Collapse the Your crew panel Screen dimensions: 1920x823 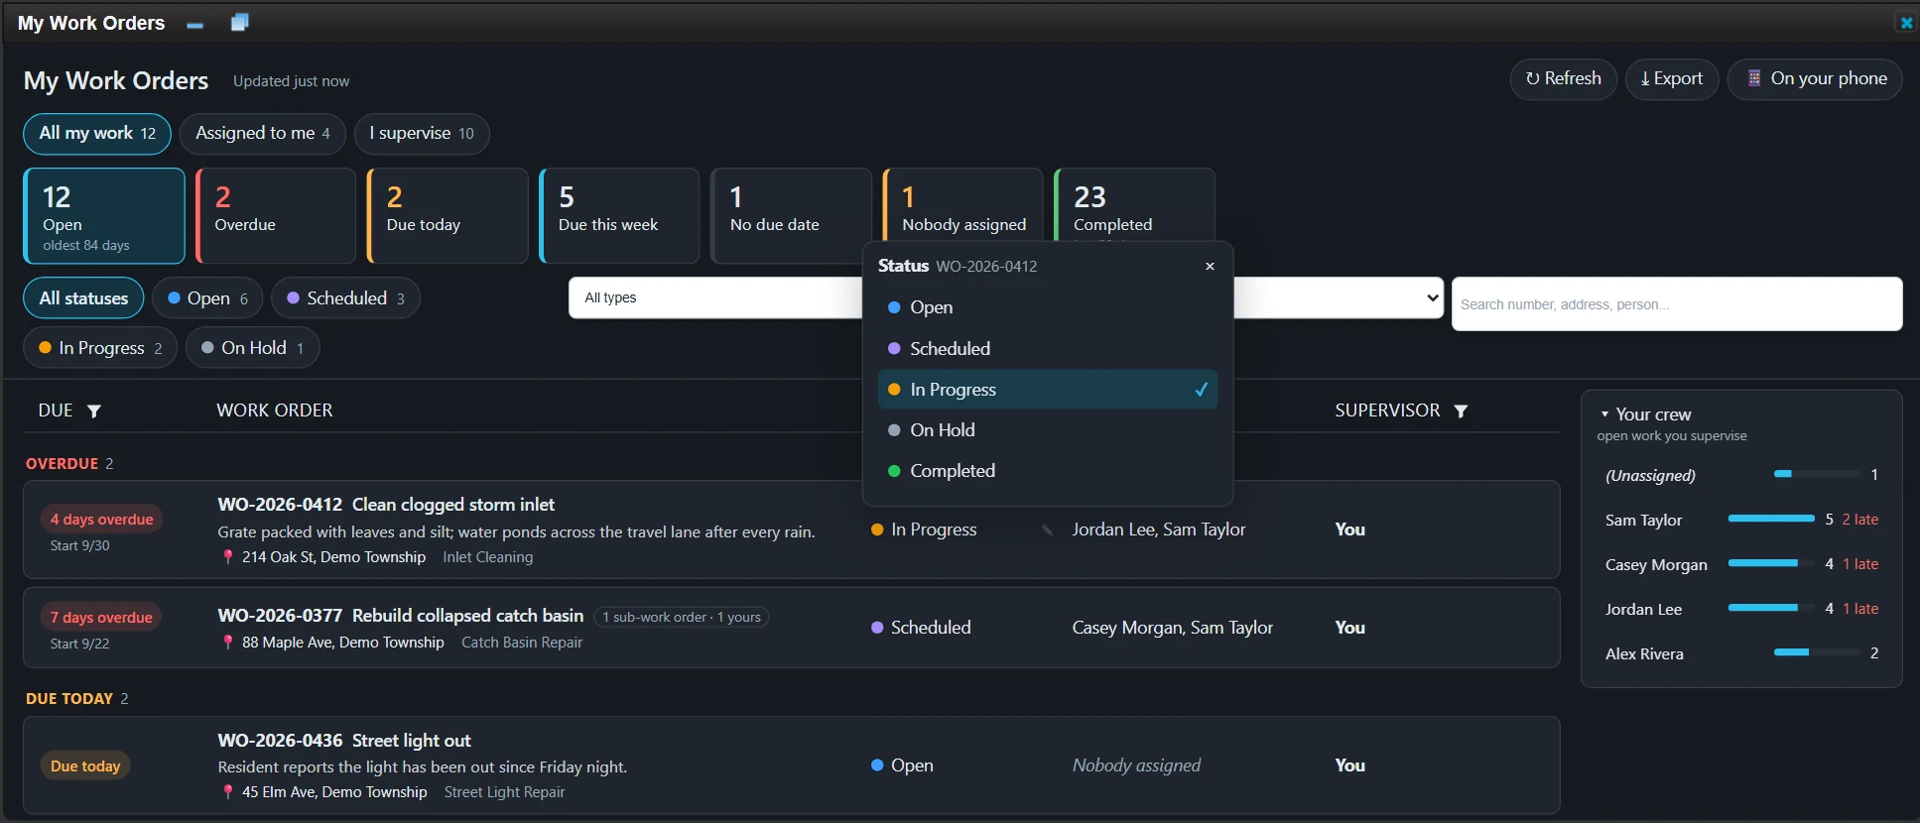[1604, 414]
